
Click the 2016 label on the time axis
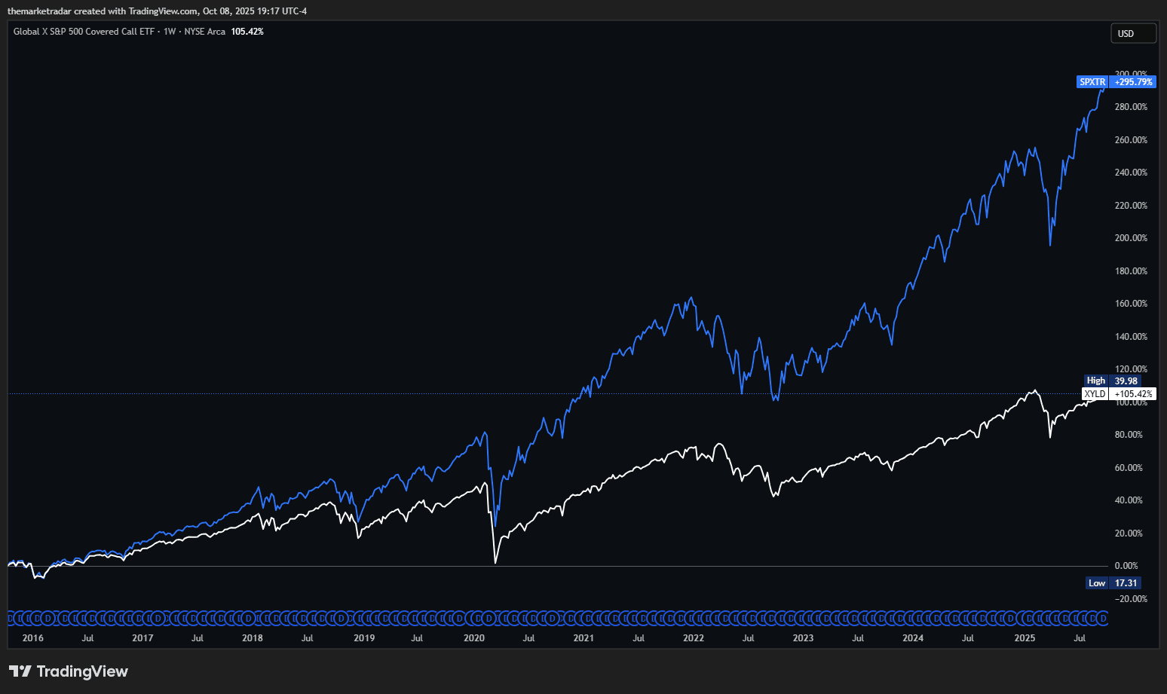33,638
